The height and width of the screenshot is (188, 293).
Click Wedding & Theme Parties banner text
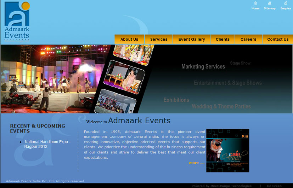(x=221, y=106)
